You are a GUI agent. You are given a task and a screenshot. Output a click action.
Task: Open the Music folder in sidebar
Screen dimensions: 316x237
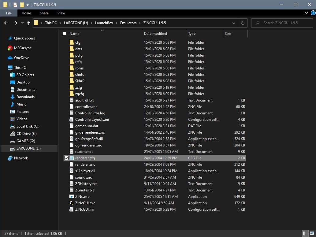(x=18, y=104)
